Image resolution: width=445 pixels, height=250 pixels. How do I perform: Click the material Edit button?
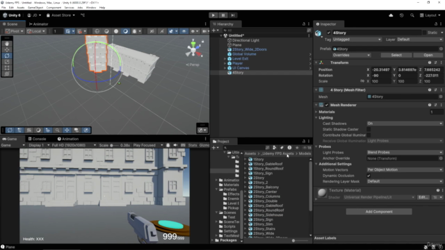423,197
